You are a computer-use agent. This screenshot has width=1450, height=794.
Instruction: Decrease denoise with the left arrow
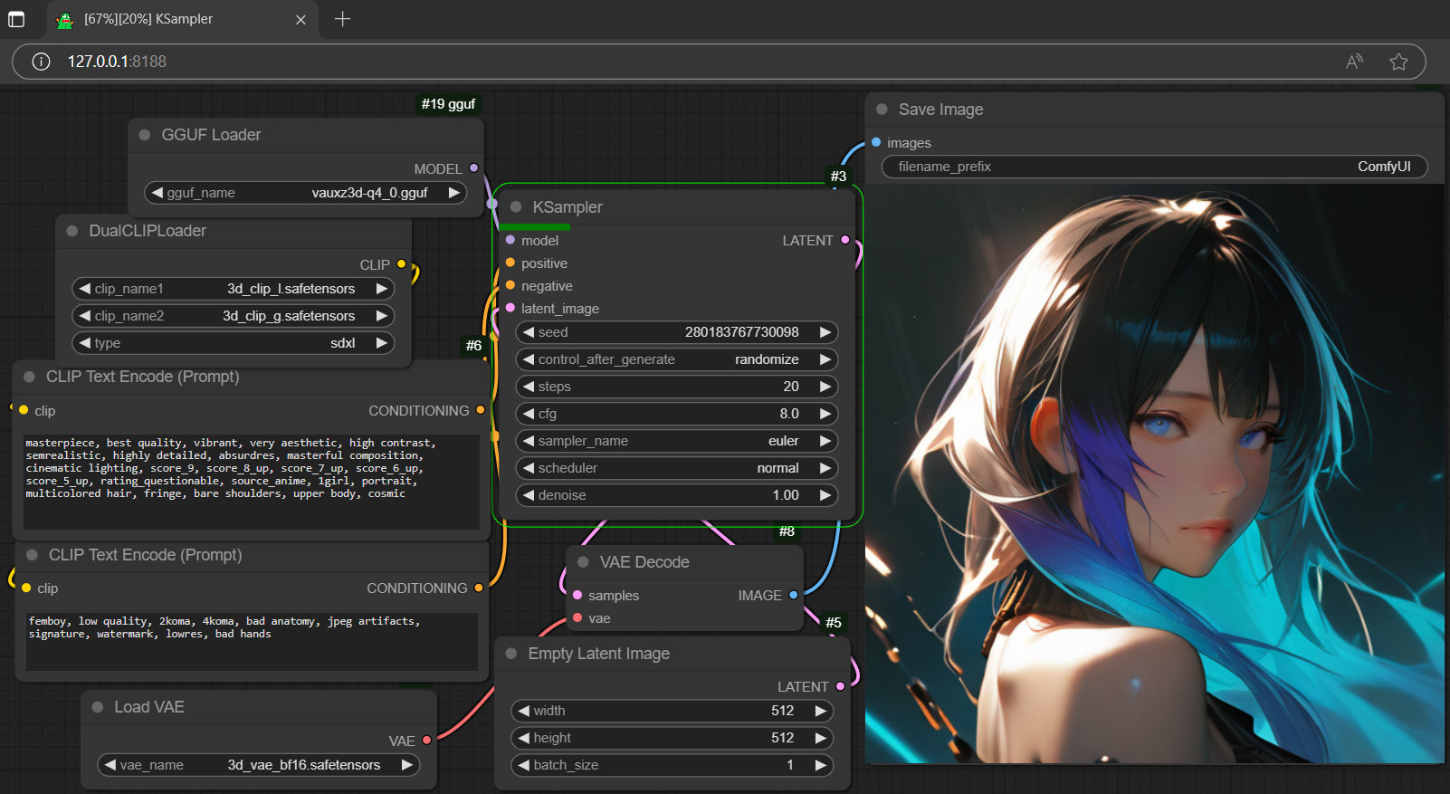[x=529, y=495]
